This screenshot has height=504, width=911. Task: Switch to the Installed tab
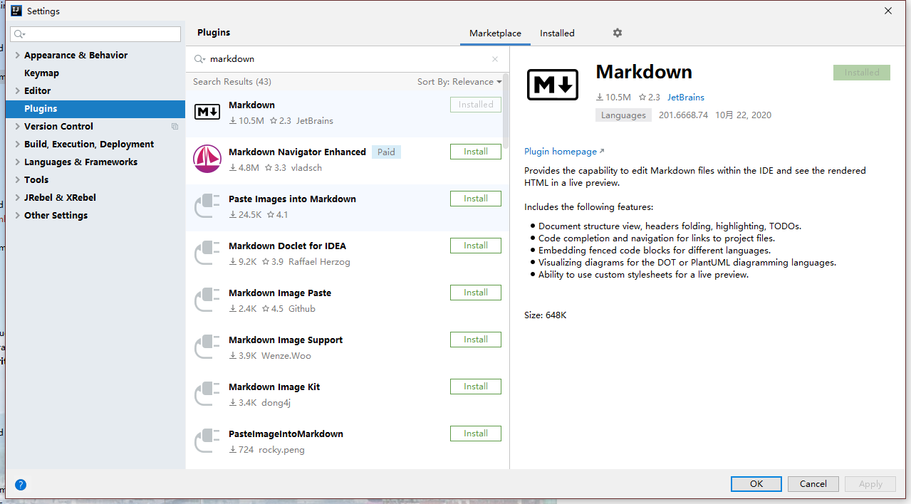pos(557,33)
